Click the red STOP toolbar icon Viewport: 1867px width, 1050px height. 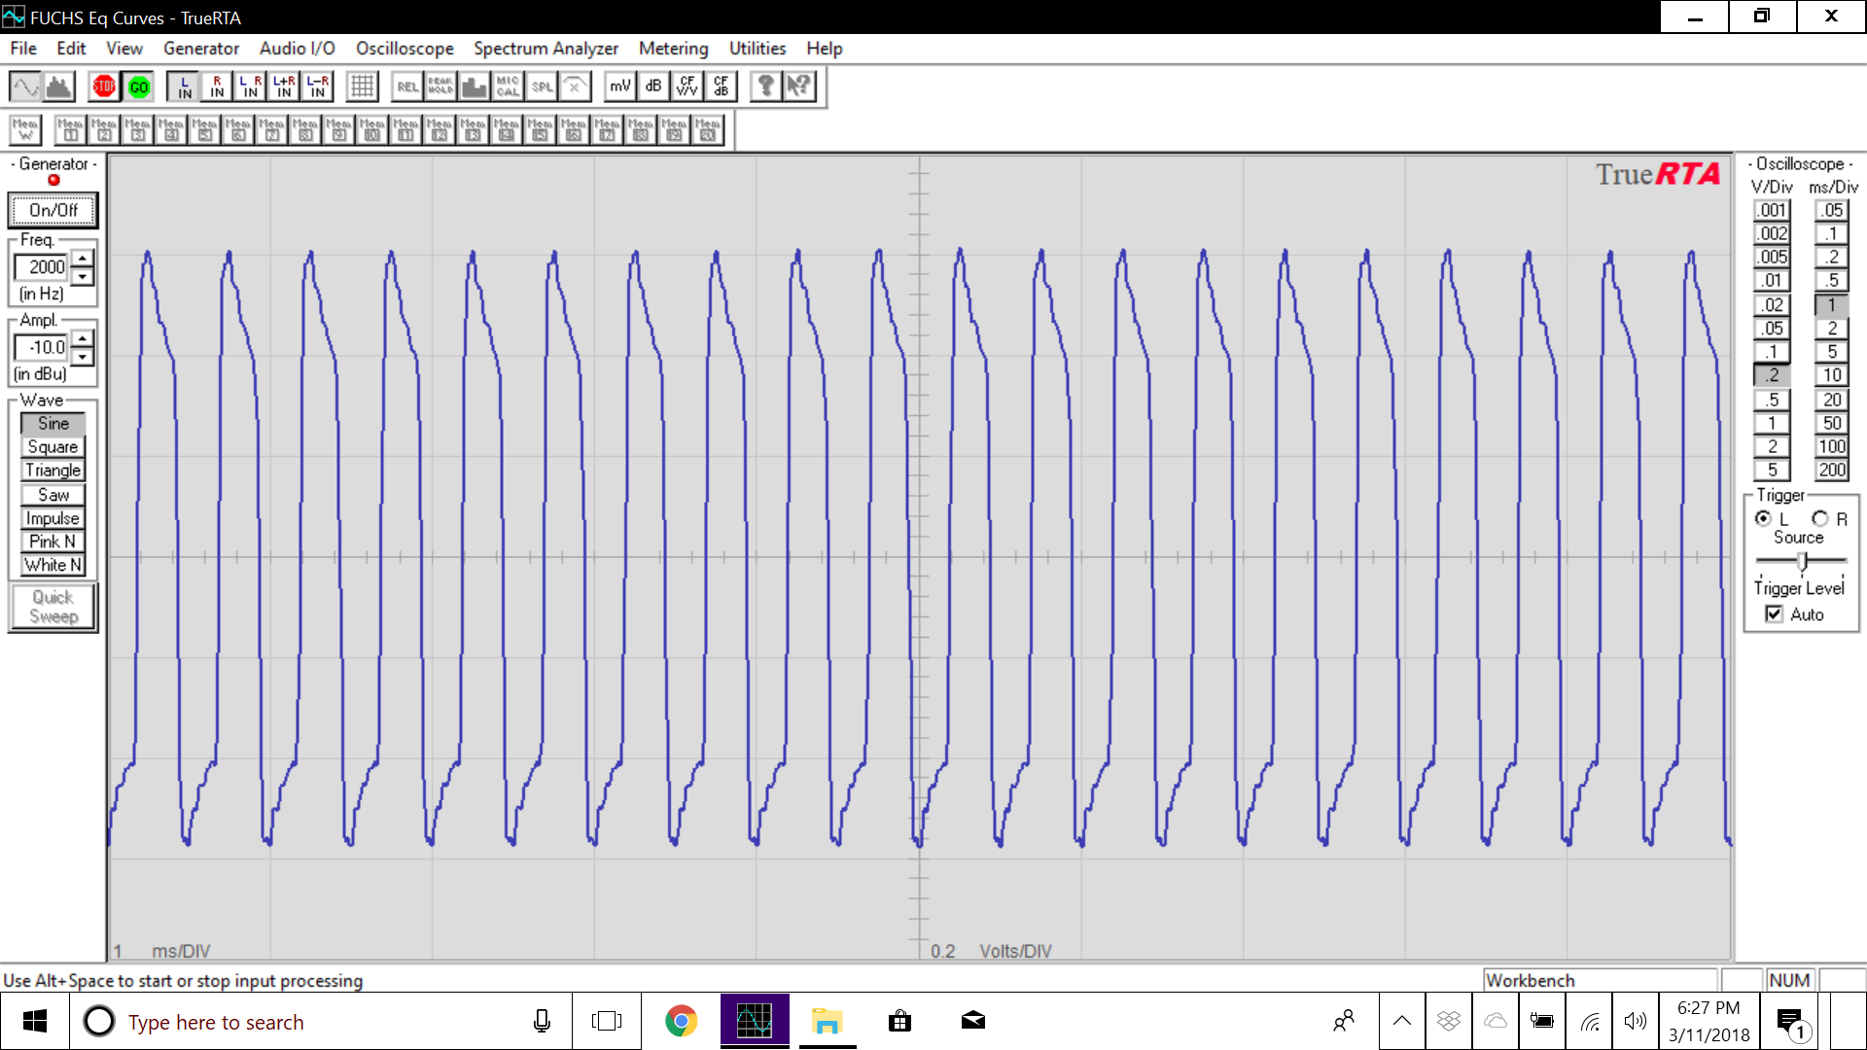coord(104,87)
